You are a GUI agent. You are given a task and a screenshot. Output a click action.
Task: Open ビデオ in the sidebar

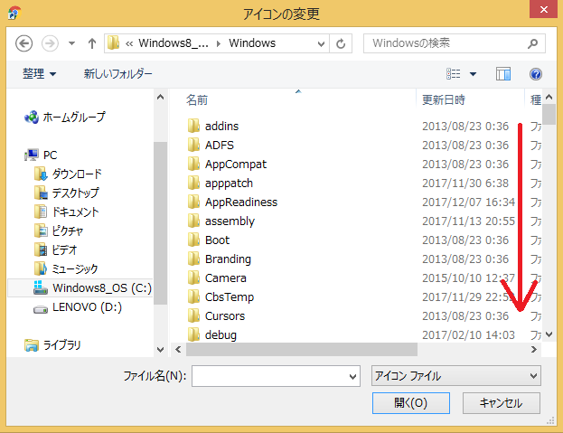coord(56,249)
